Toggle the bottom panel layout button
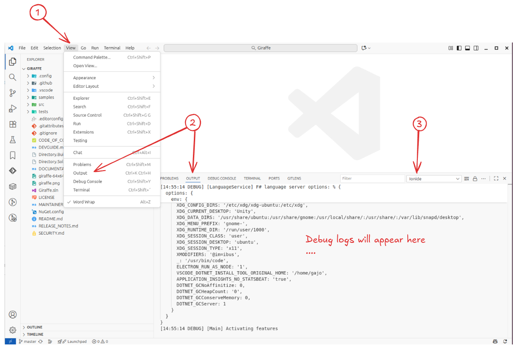 pos(467,48)
